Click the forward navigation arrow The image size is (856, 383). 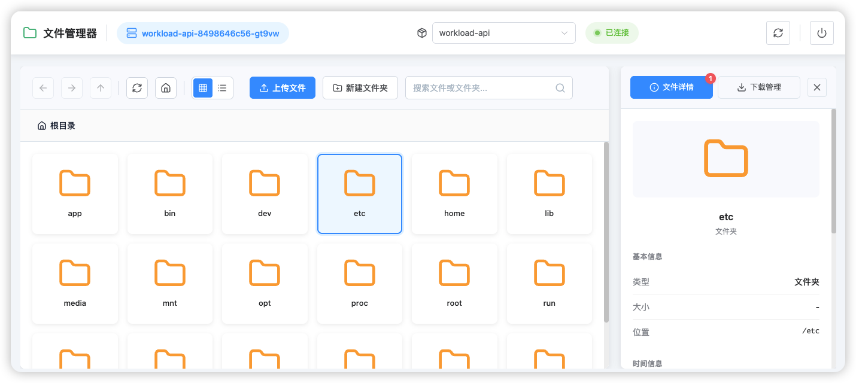point(71,87)
